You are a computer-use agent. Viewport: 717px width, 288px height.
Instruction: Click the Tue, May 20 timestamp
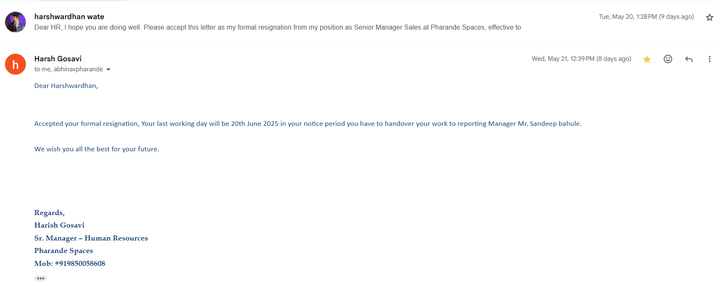tap(646, 17)
